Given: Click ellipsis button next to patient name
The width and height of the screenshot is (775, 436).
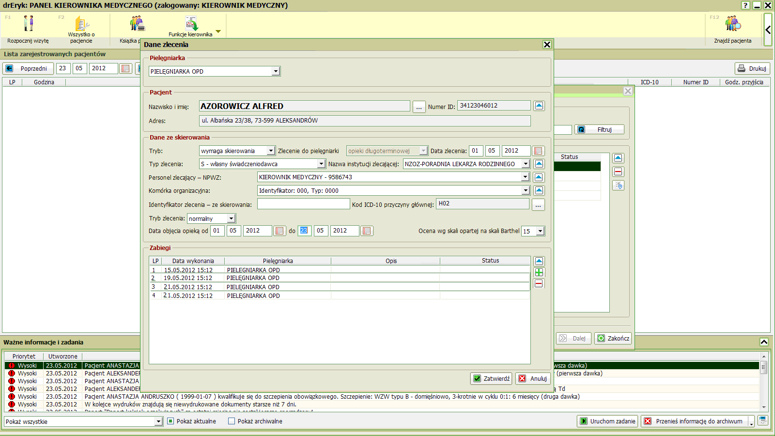Looking at the screenshot, I should [x=419, y=107].
